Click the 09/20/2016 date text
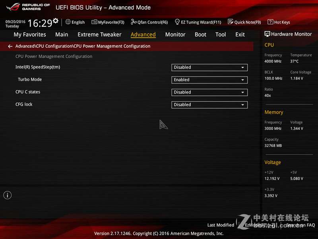 [x=16, y=22]
